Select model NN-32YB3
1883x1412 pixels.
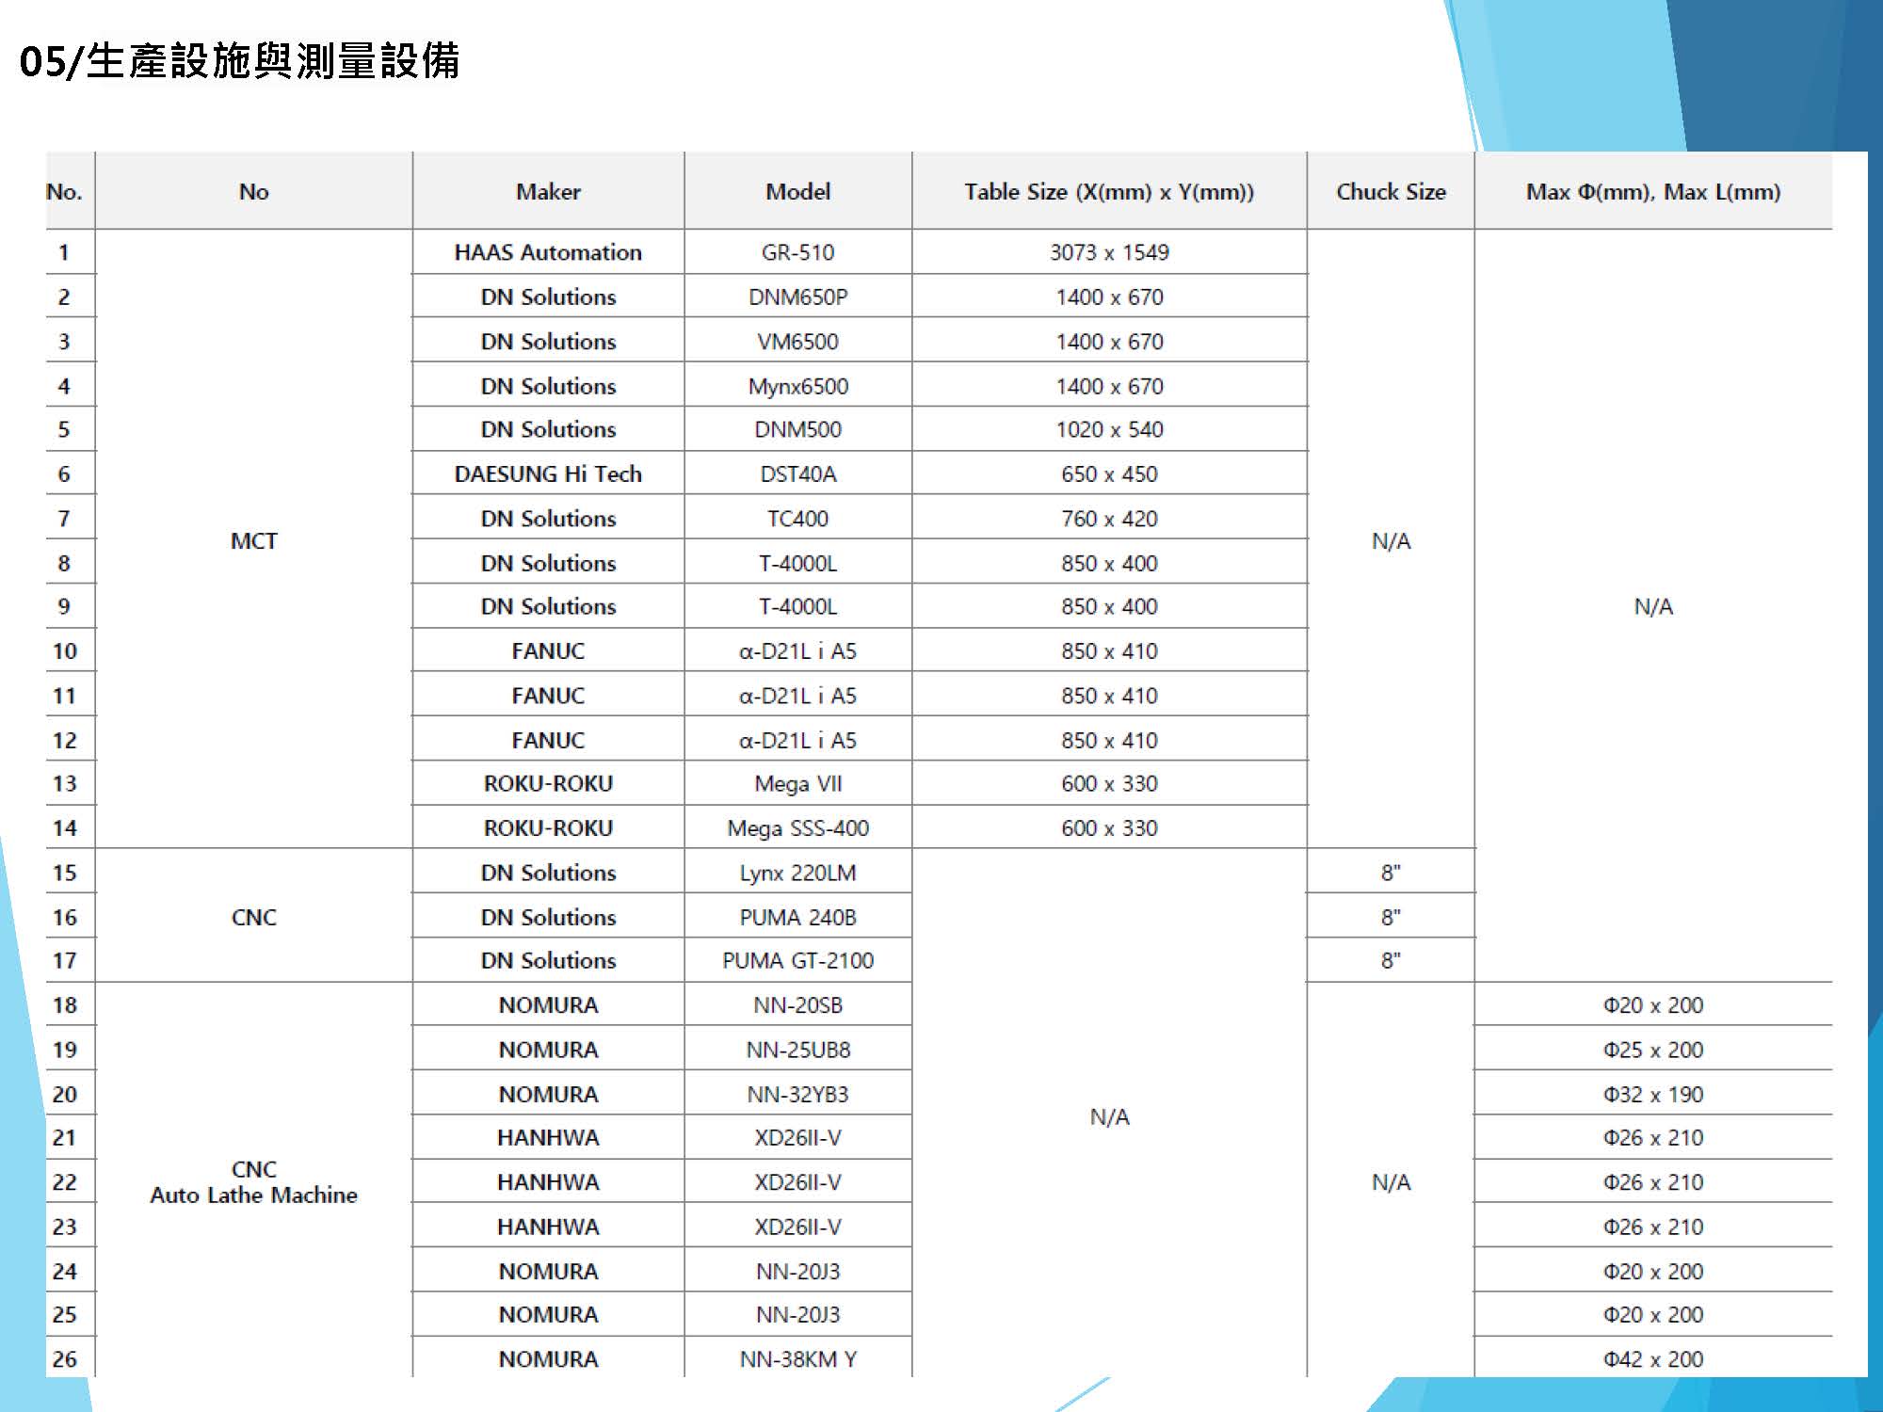point(797,1095)
